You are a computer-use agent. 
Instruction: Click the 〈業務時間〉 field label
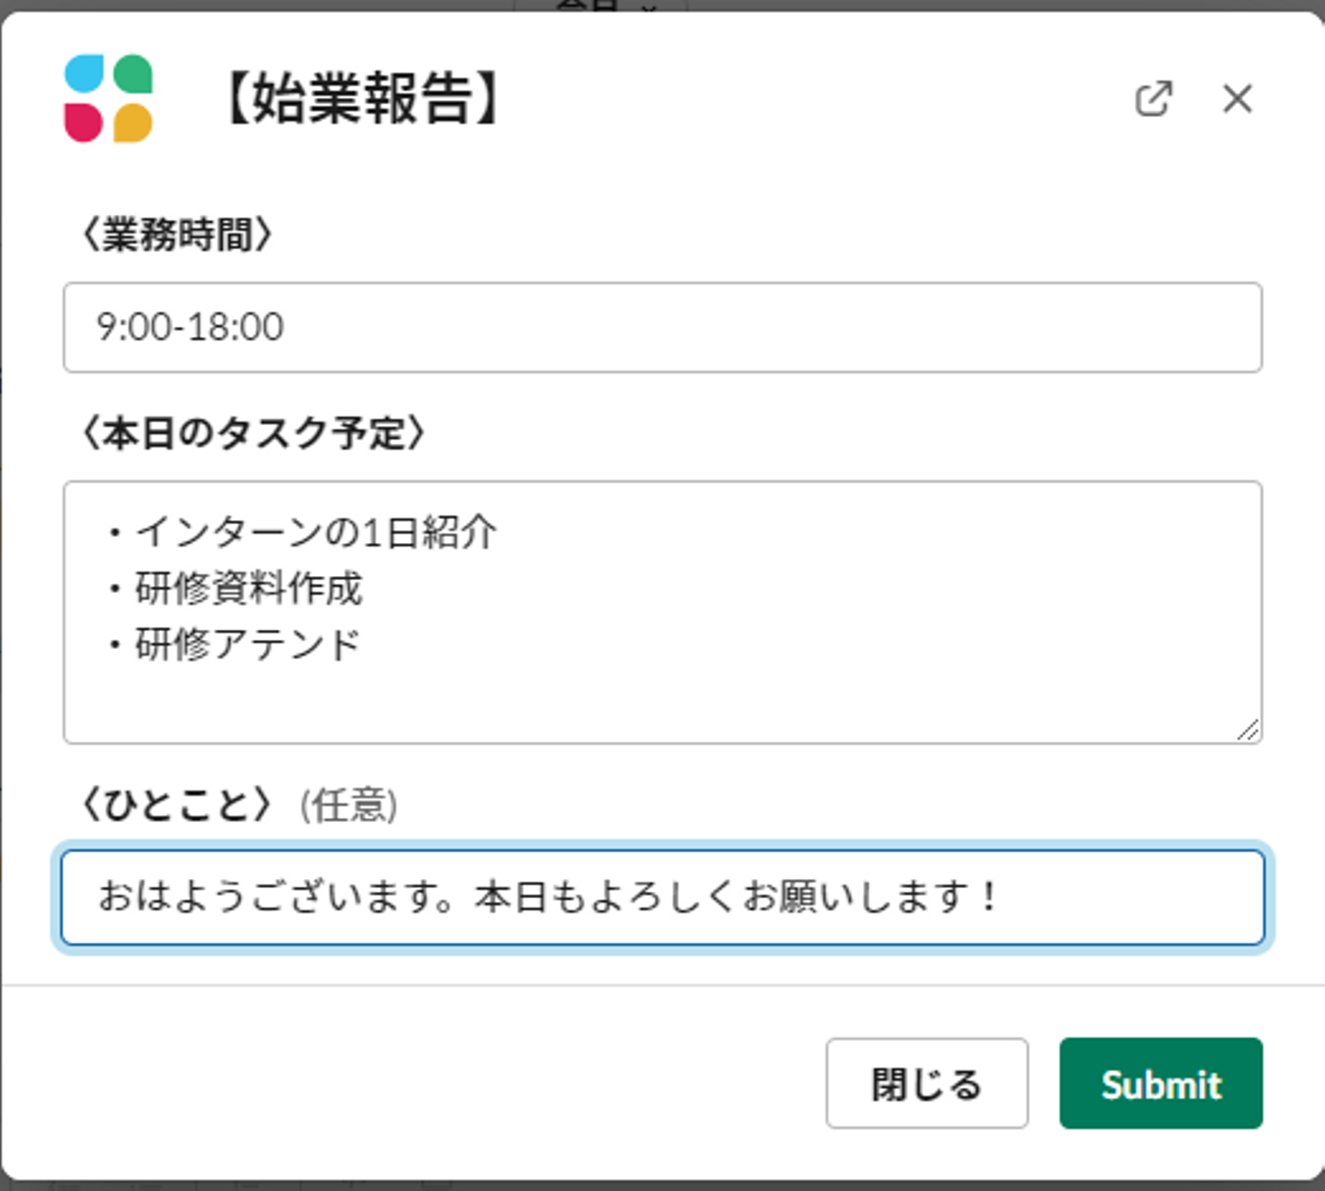[178, 235]
